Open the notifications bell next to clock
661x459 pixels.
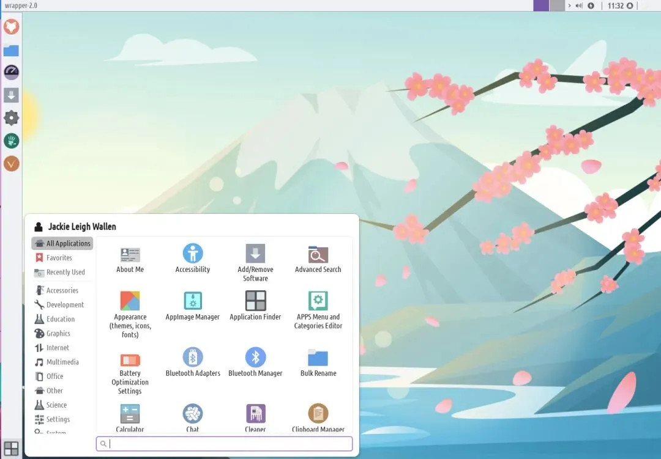[x=630, y=6]
